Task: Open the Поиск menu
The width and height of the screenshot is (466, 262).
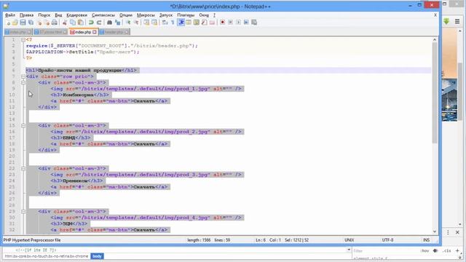Action: (x=44, y=15)
